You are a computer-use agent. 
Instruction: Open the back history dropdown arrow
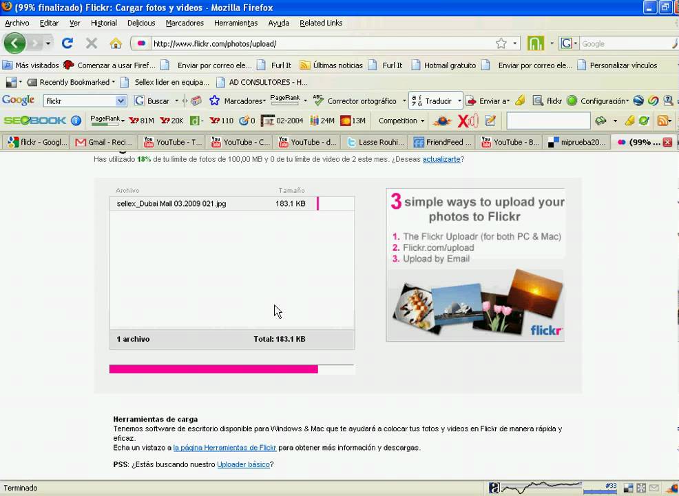48,43
